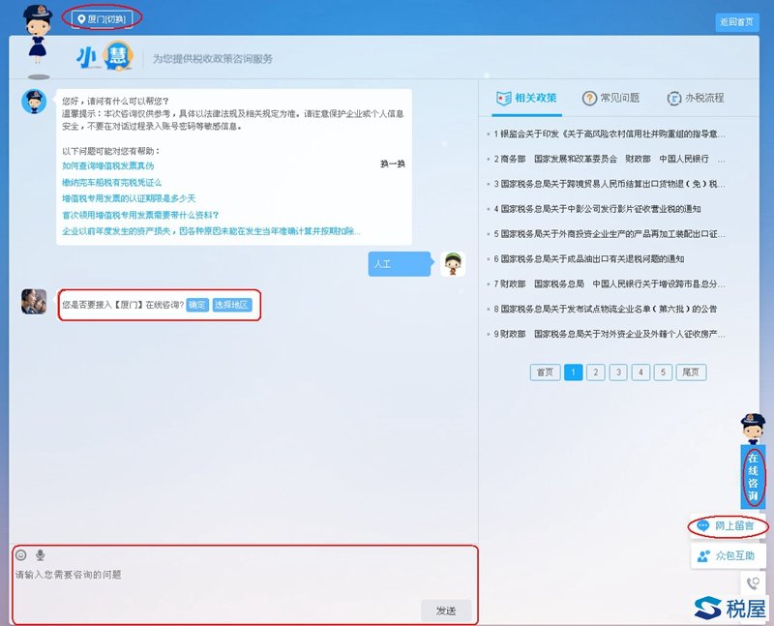The width and height of the screenshot is (774, 626).
Task: Switch to the 常见问题 tab
Action: tap(610, 98)
